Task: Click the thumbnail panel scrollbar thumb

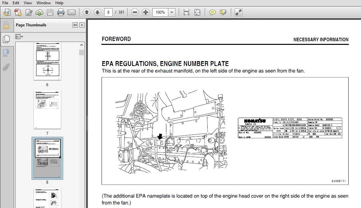Action: (81, 52)
